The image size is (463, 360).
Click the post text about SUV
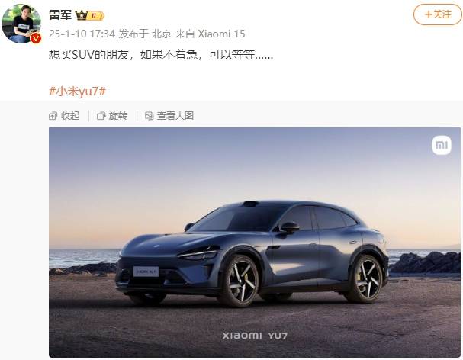(161, 55)
